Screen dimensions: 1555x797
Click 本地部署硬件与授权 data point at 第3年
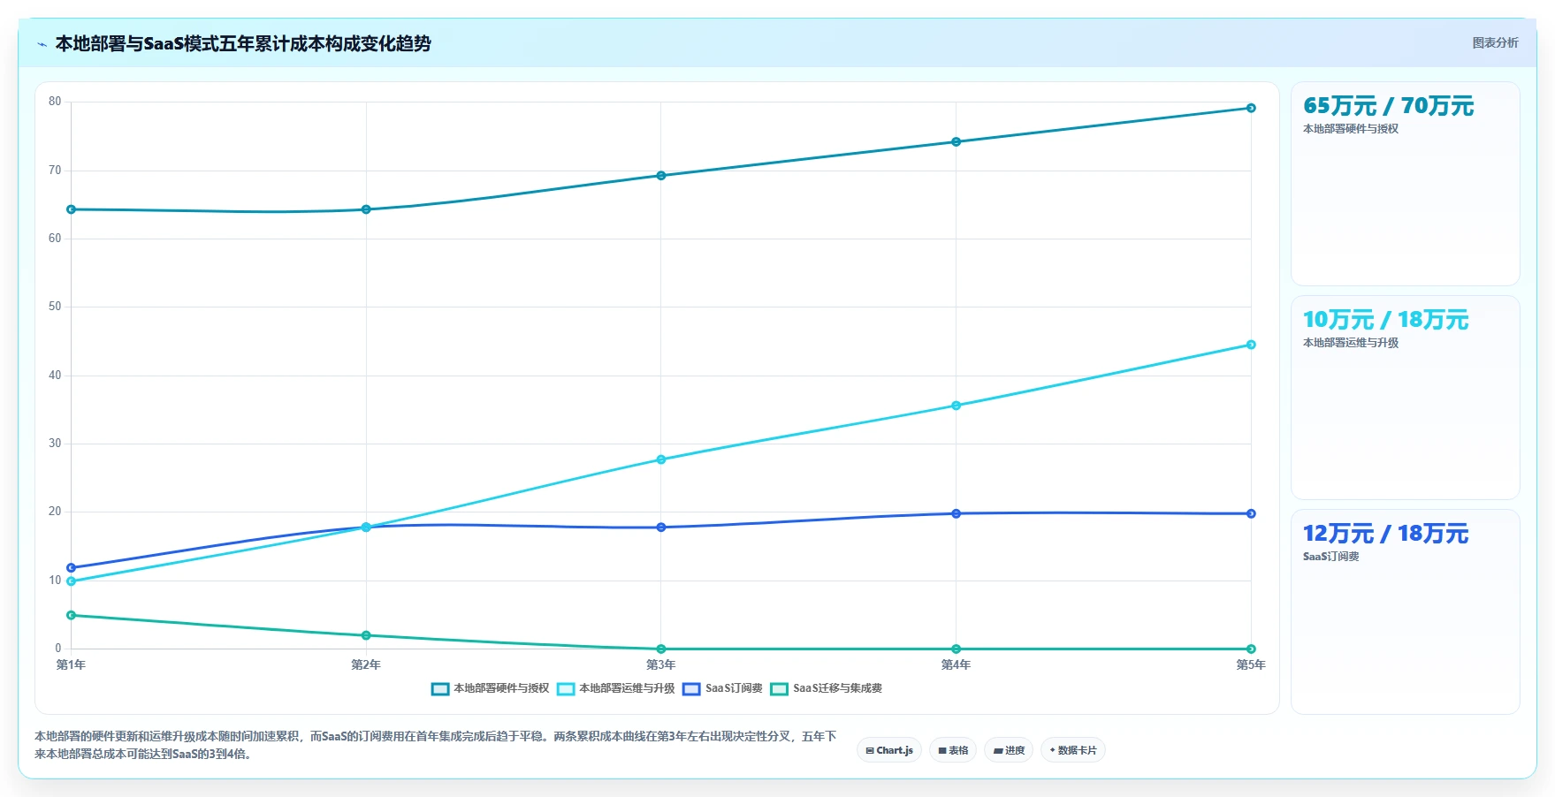tap(661, 176)
